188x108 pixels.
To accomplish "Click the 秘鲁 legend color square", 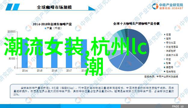I will (x=165, y=63).
